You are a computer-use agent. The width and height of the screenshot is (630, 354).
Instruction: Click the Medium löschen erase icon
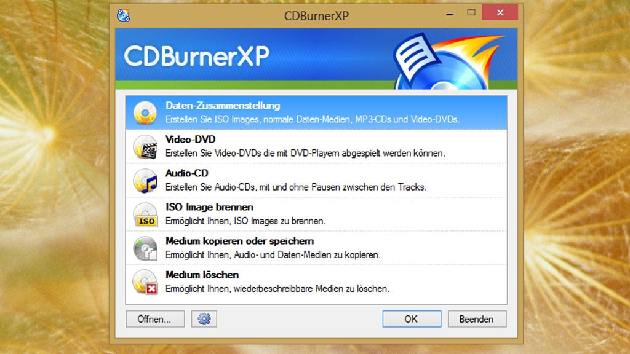point(145,281)
